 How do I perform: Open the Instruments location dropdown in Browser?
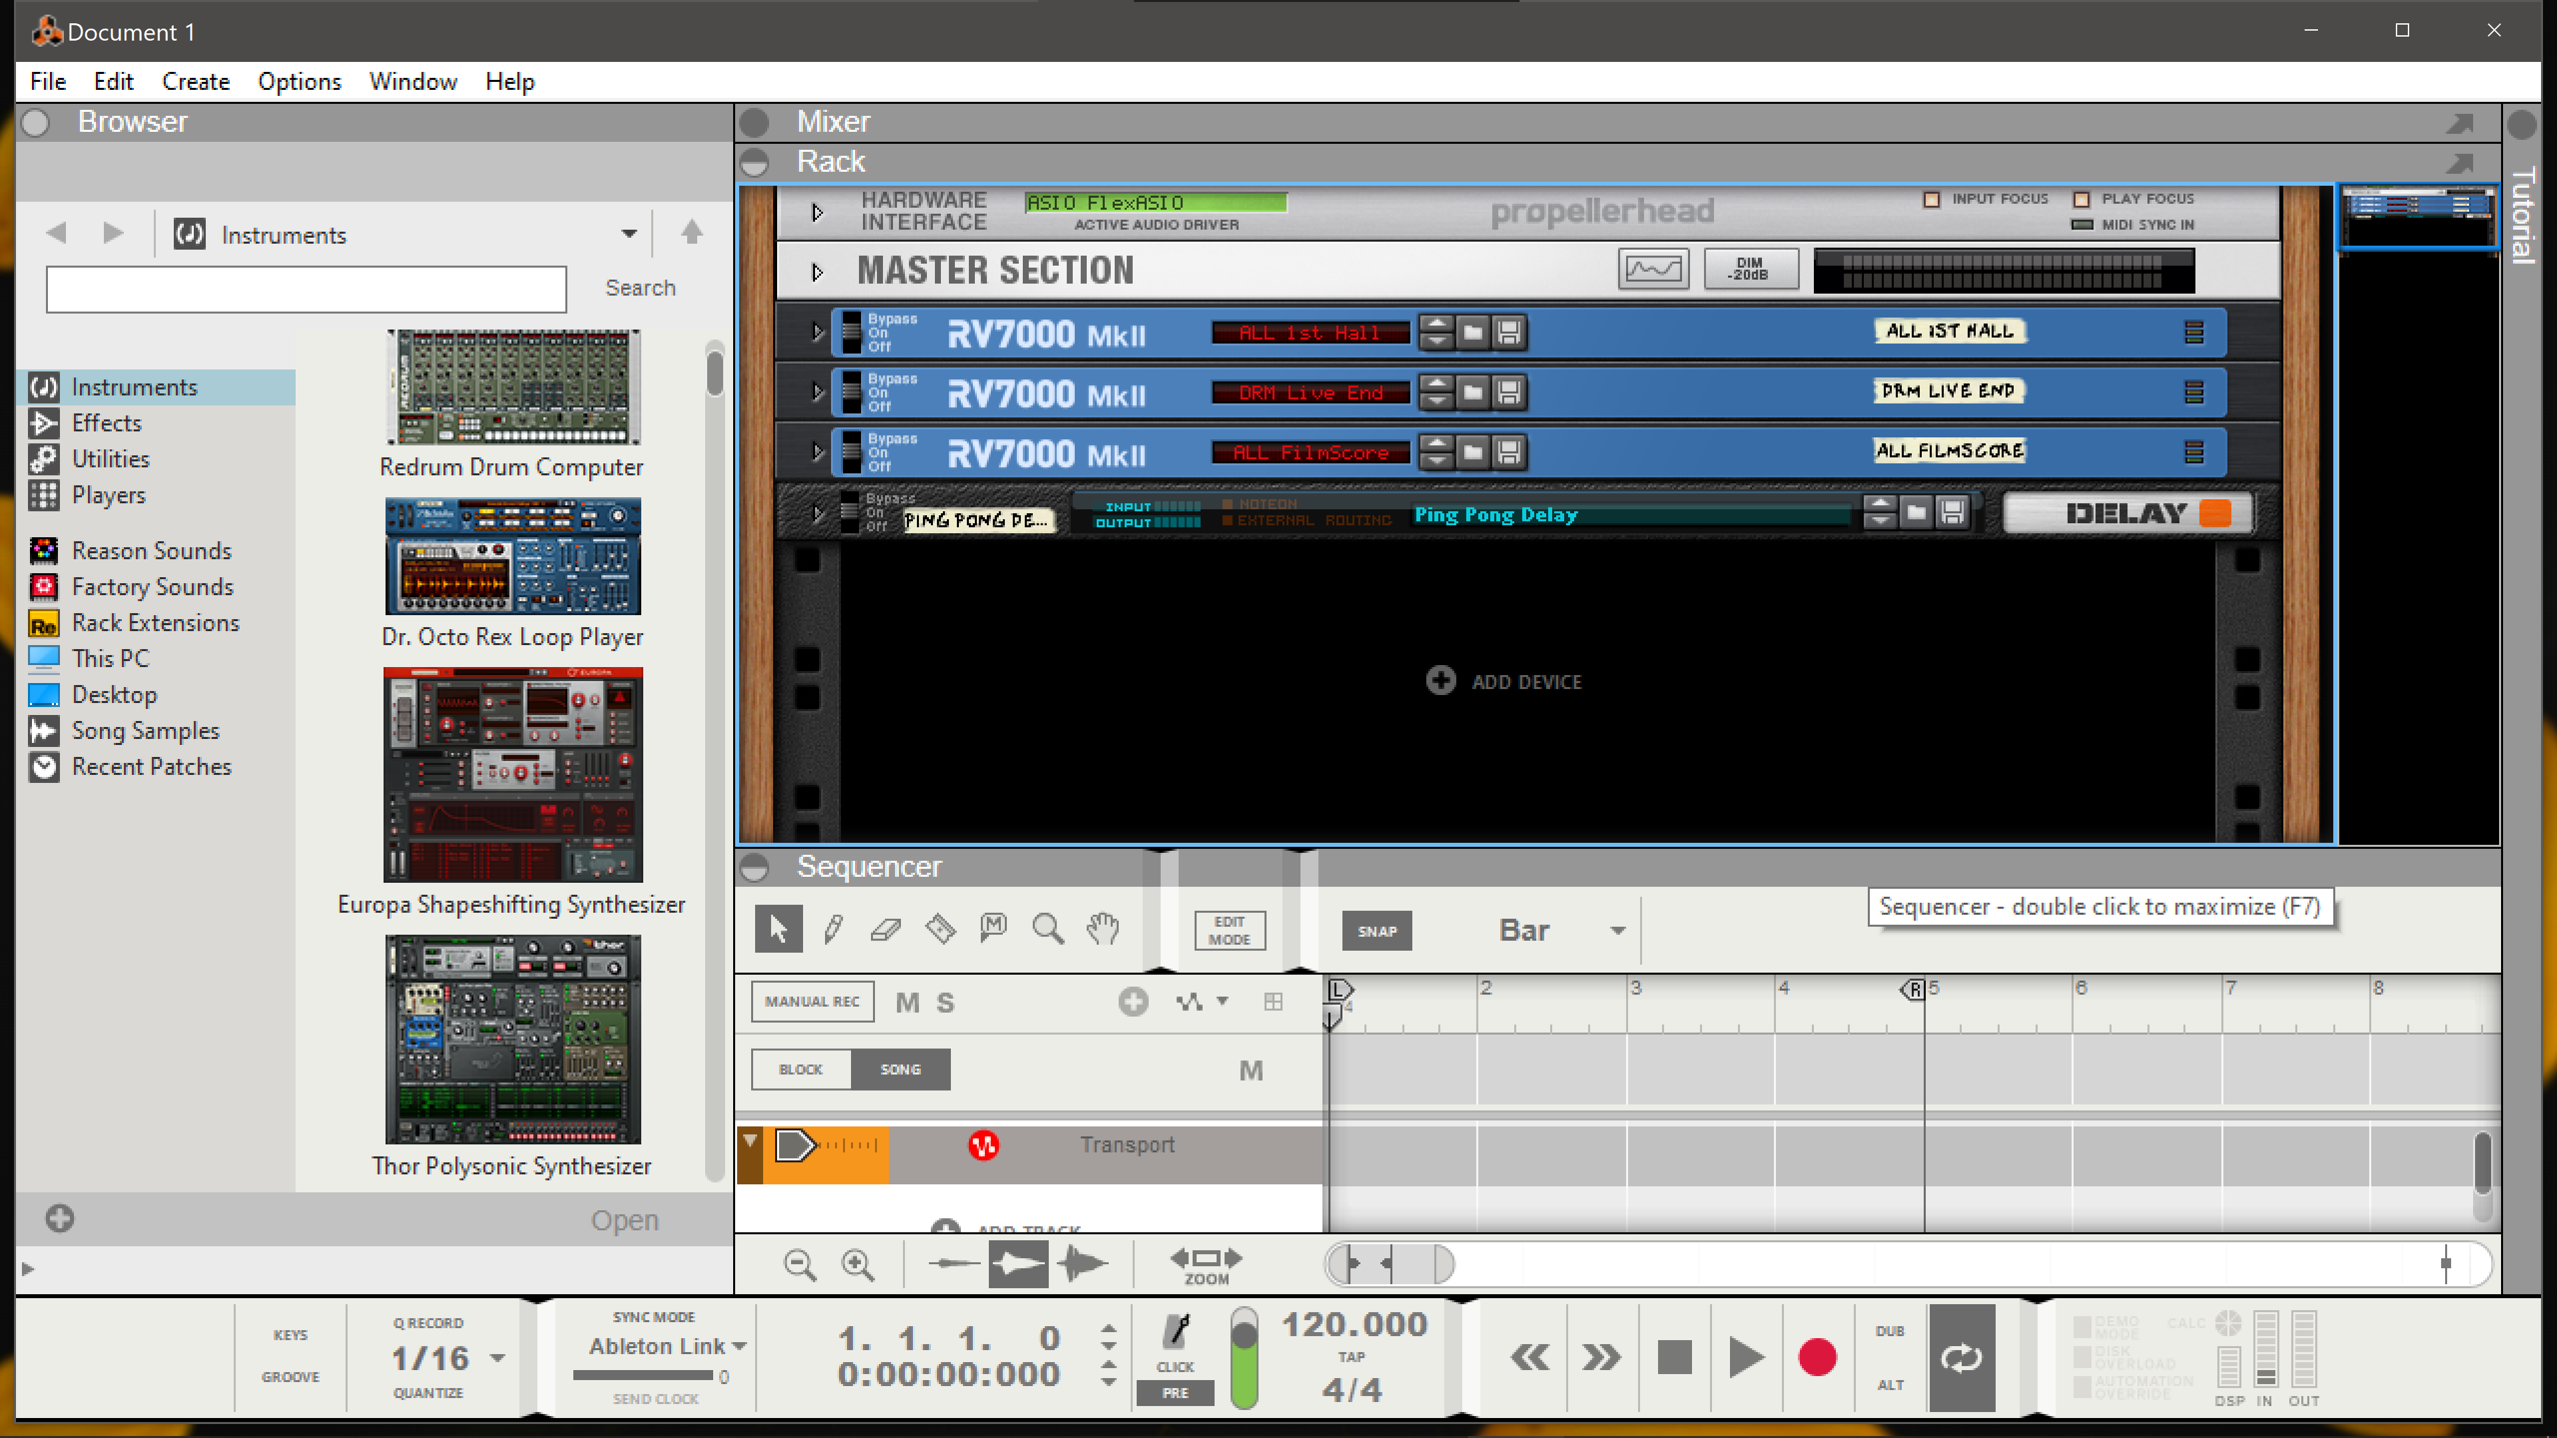pos(629,234)
